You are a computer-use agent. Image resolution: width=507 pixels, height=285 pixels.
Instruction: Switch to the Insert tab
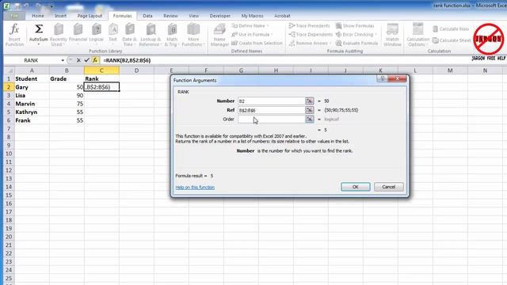60,16
